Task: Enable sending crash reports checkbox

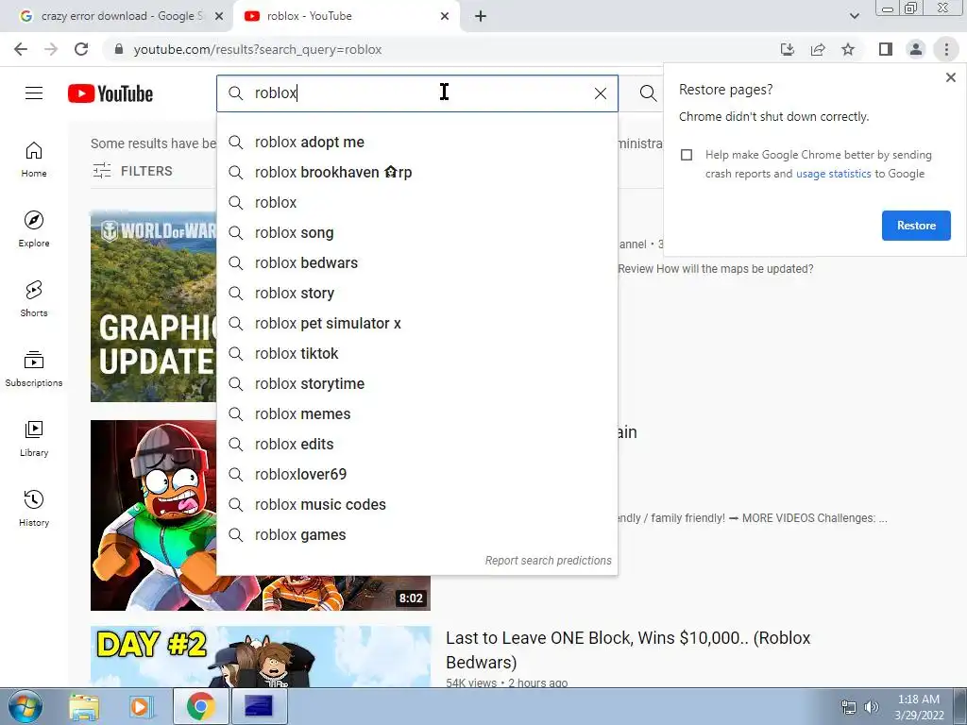Action: tap(687, 155)
